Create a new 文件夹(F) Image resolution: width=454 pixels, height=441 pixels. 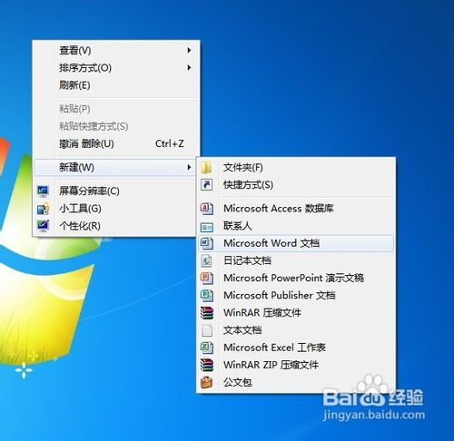click(296, 167)
